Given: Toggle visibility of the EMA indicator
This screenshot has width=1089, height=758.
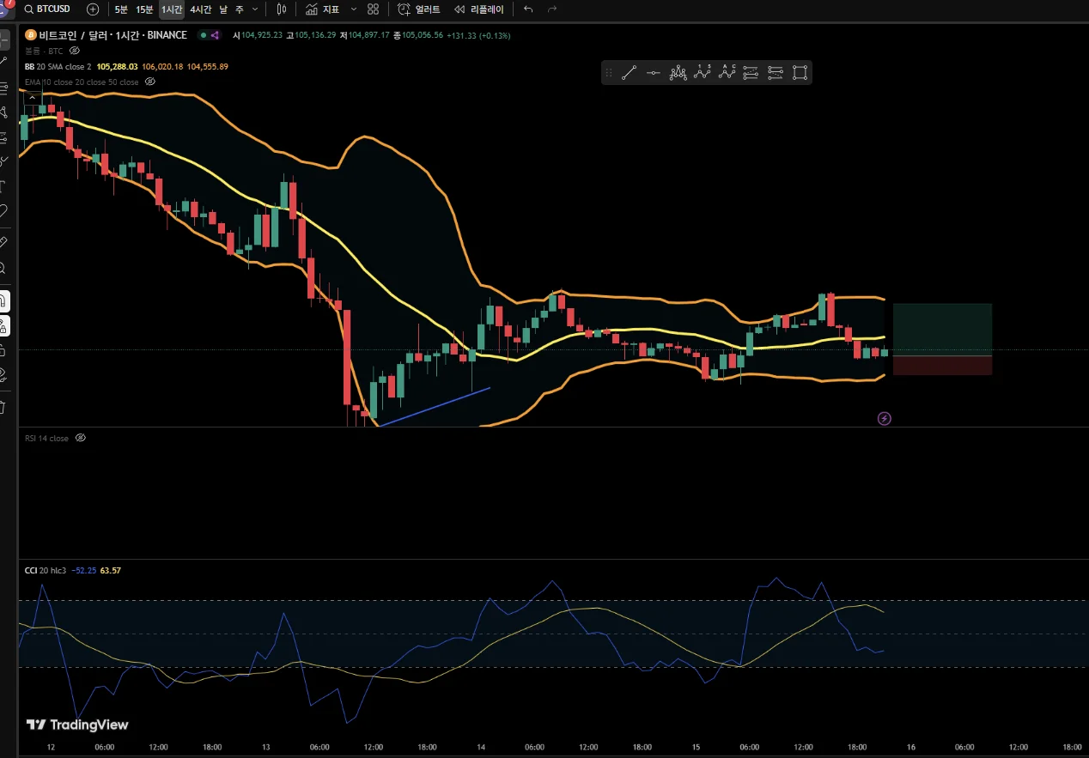Looking at the screenshot, I should point(150,82).
